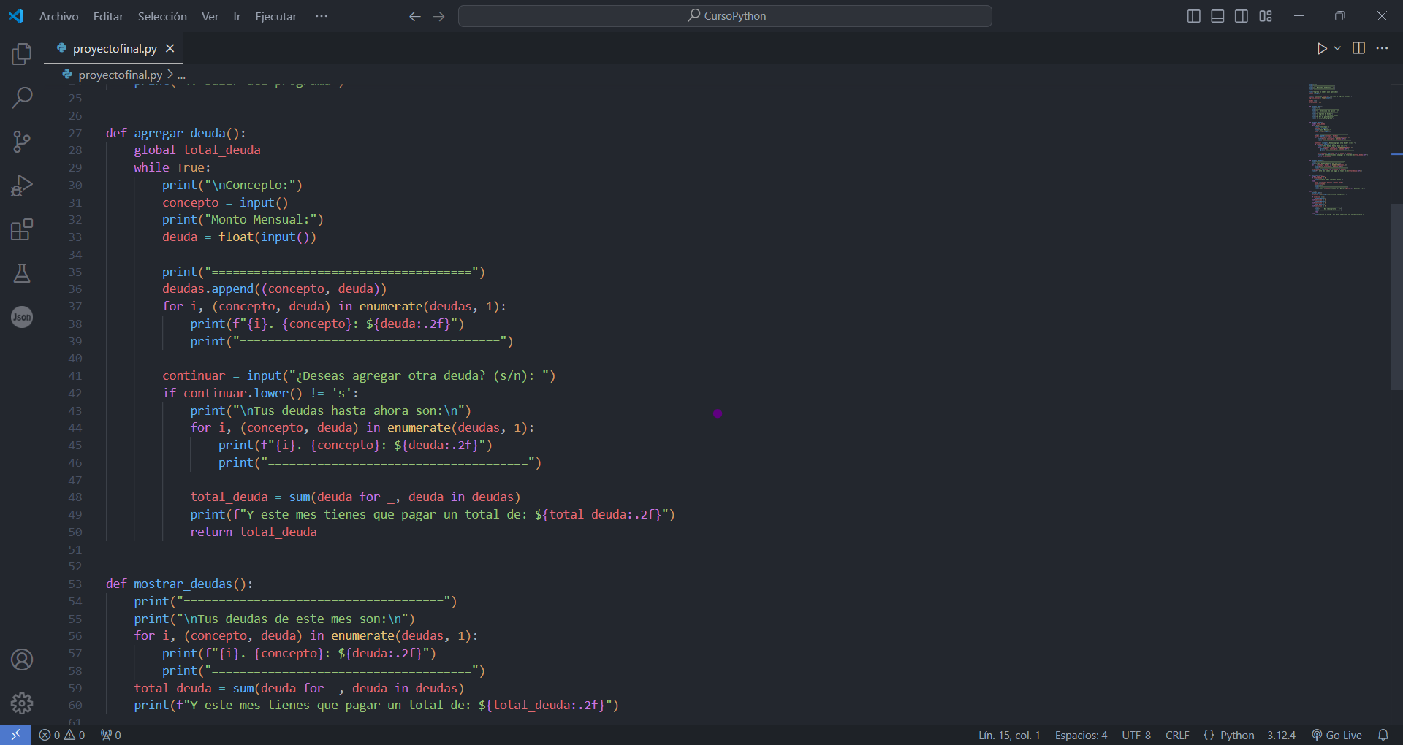Open the Archivo menu
The image size is (1403, 745).
coord(58,16)
